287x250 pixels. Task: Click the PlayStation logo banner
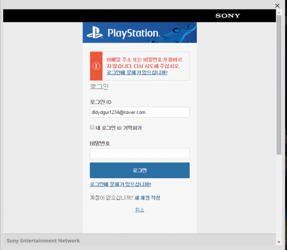click(x=139, y=33)
